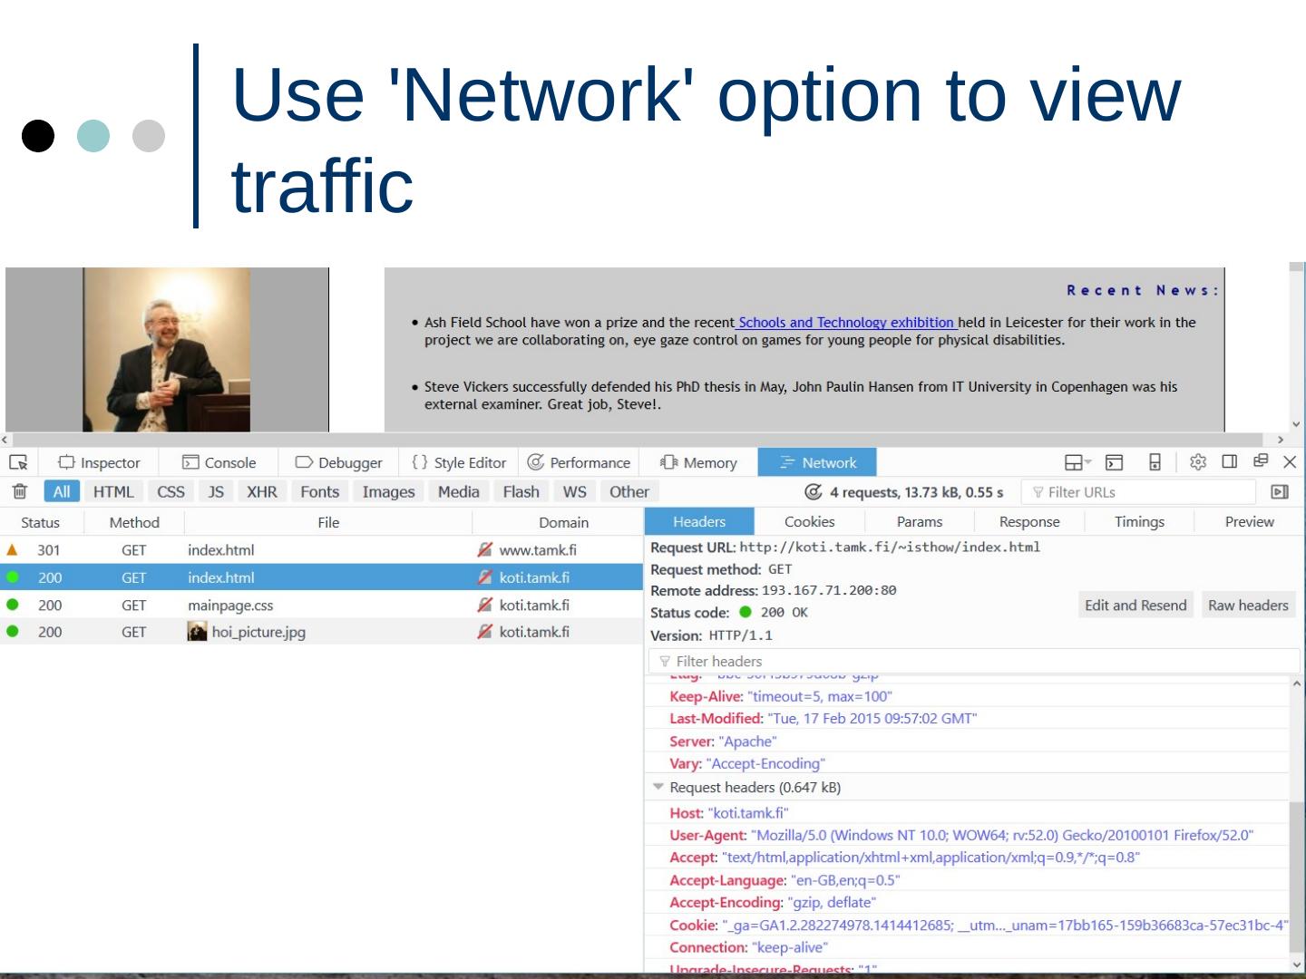This screenshot has height=979, width=1306.
Task: Select the mainpage.css request row
Action: click(321, 605)
